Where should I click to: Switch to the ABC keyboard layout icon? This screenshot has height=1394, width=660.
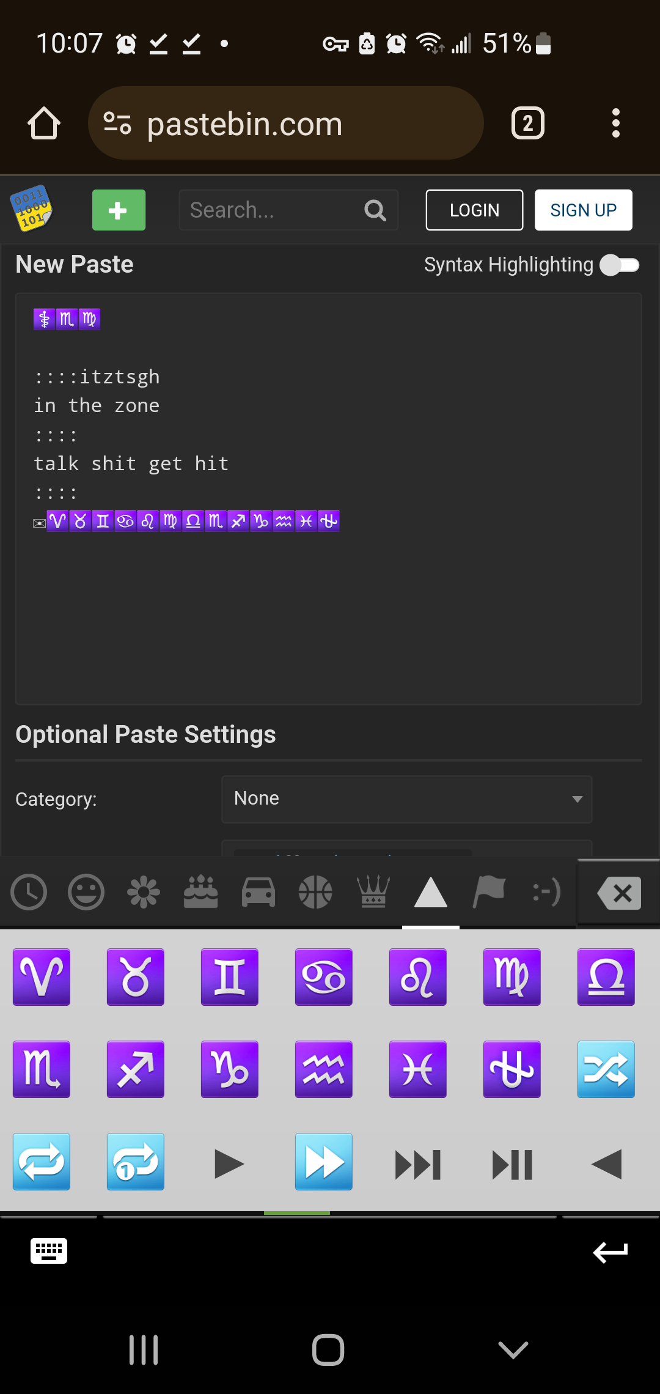[49, 1251]
